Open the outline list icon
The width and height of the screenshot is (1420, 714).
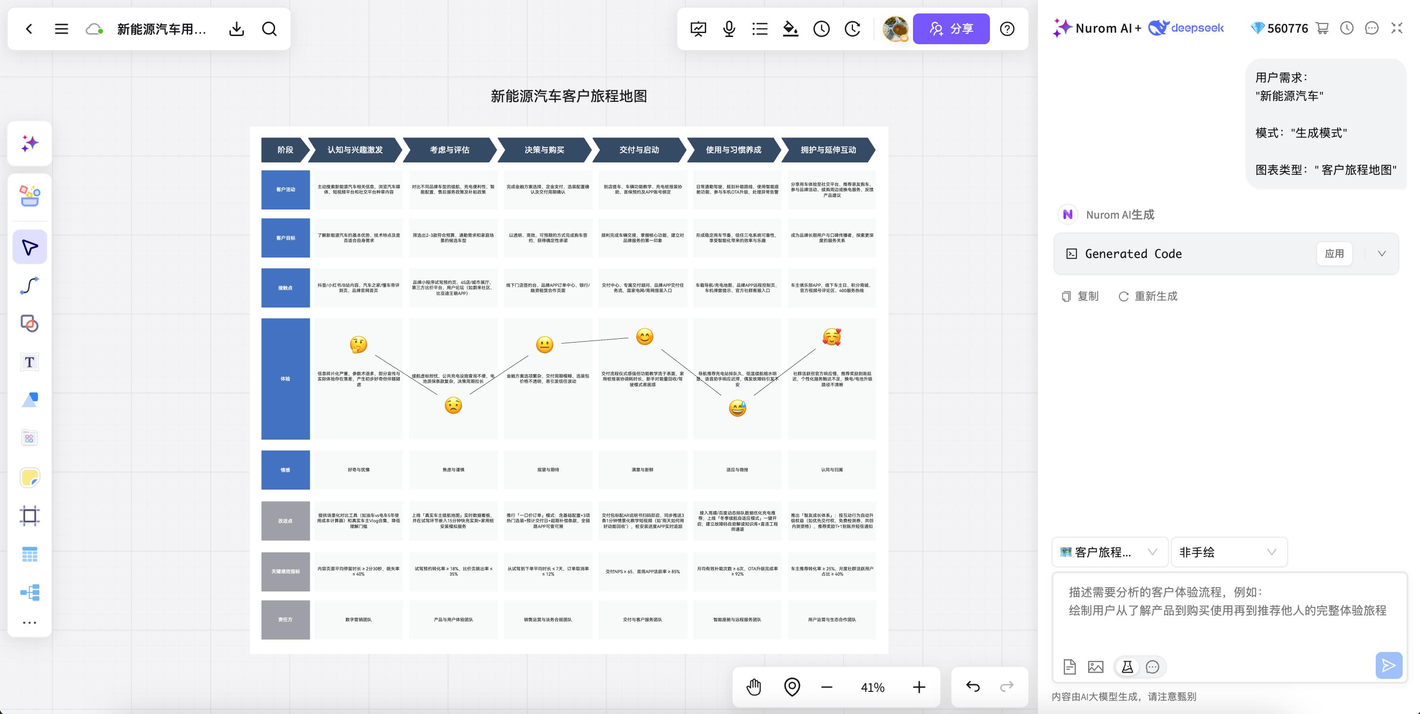[x=760, y=29]
